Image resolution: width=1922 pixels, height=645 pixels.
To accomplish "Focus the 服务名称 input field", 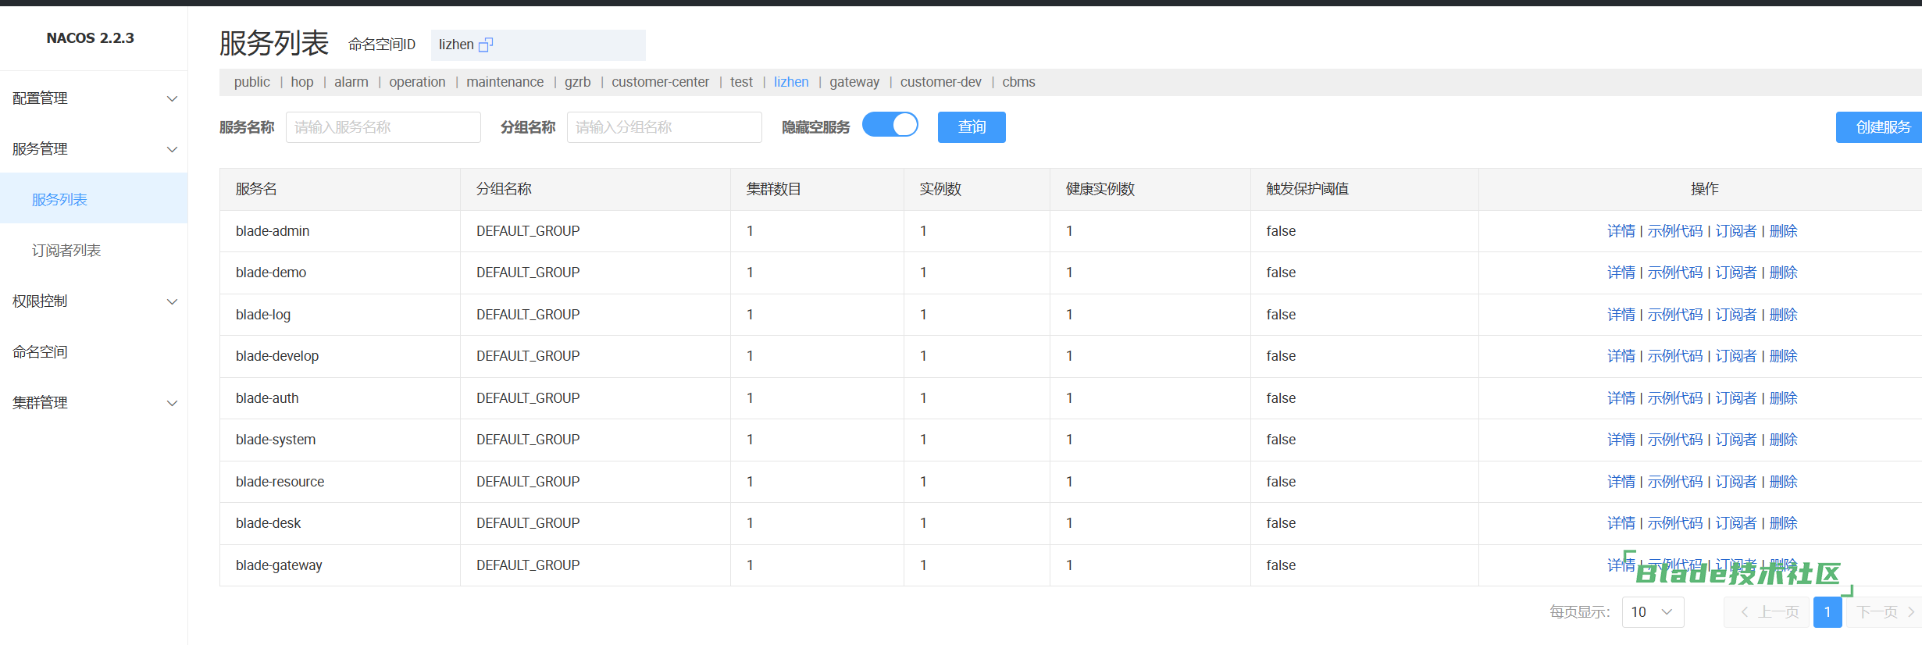I will click(x=383, y=127).
